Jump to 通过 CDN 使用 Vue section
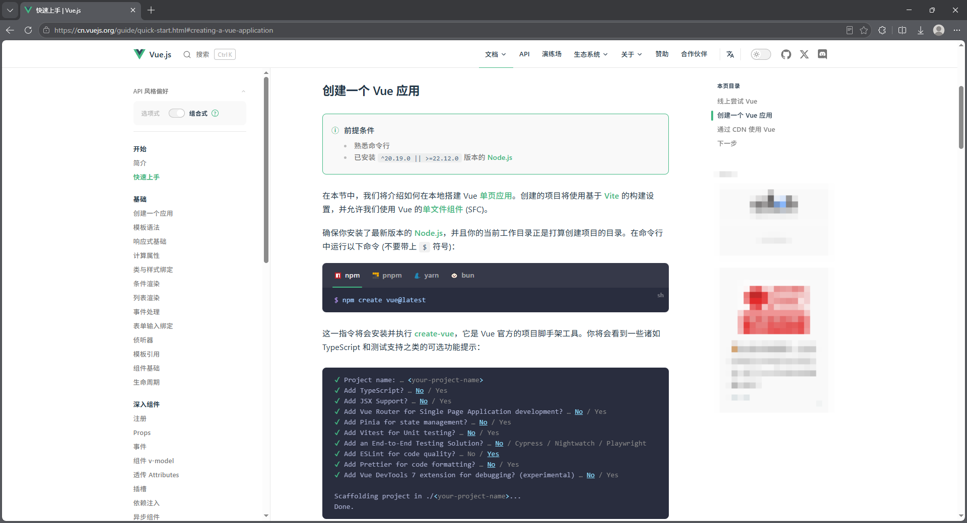 pyautogui.click(x=746, y=129)
